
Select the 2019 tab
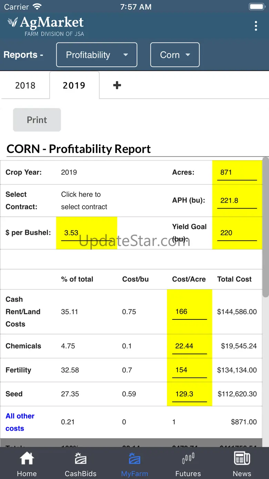point(74,86)
